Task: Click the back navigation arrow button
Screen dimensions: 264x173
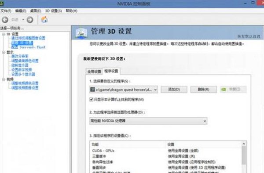Action: coord(5,20)
